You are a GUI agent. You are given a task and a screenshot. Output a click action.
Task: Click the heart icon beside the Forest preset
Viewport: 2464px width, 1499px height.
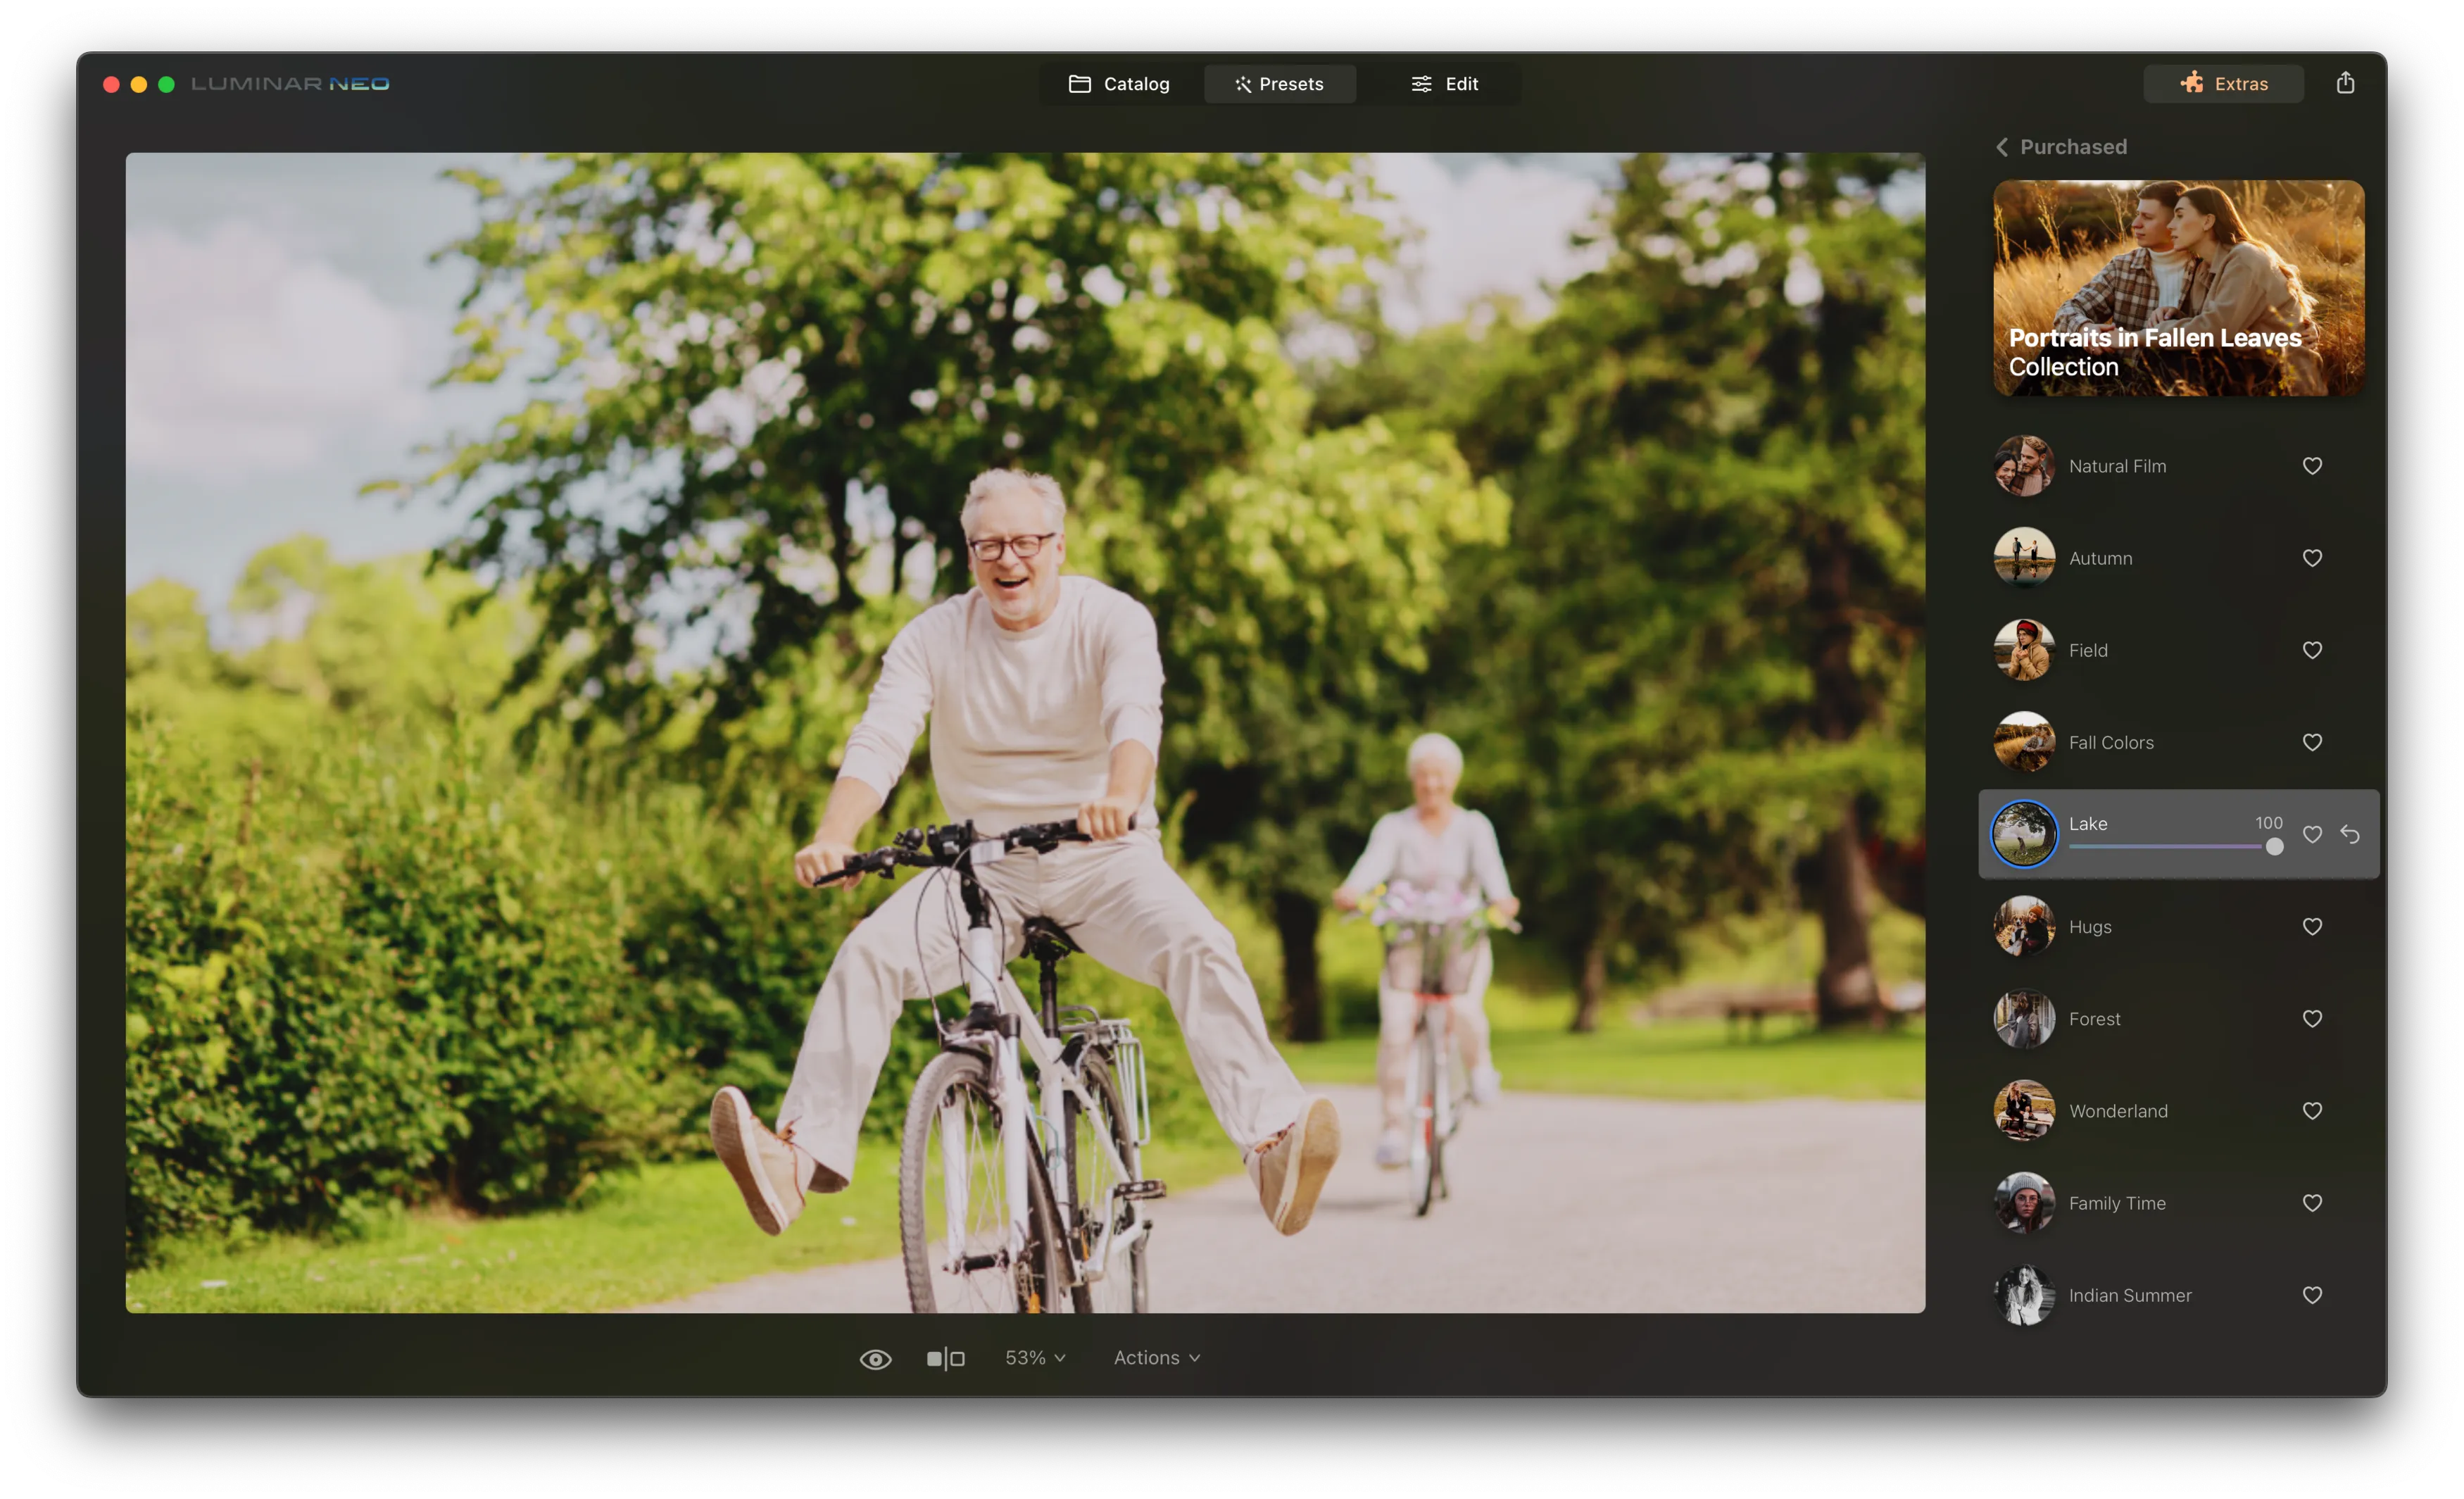pos(2312,1019)
